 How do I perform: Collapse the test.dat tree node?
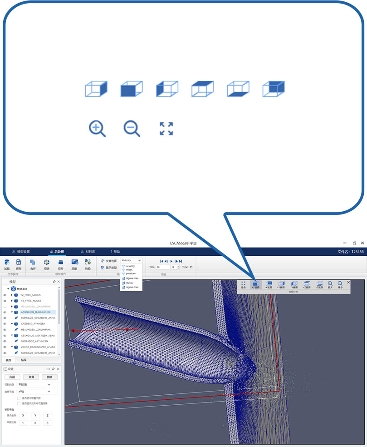(x=8, y=288)
